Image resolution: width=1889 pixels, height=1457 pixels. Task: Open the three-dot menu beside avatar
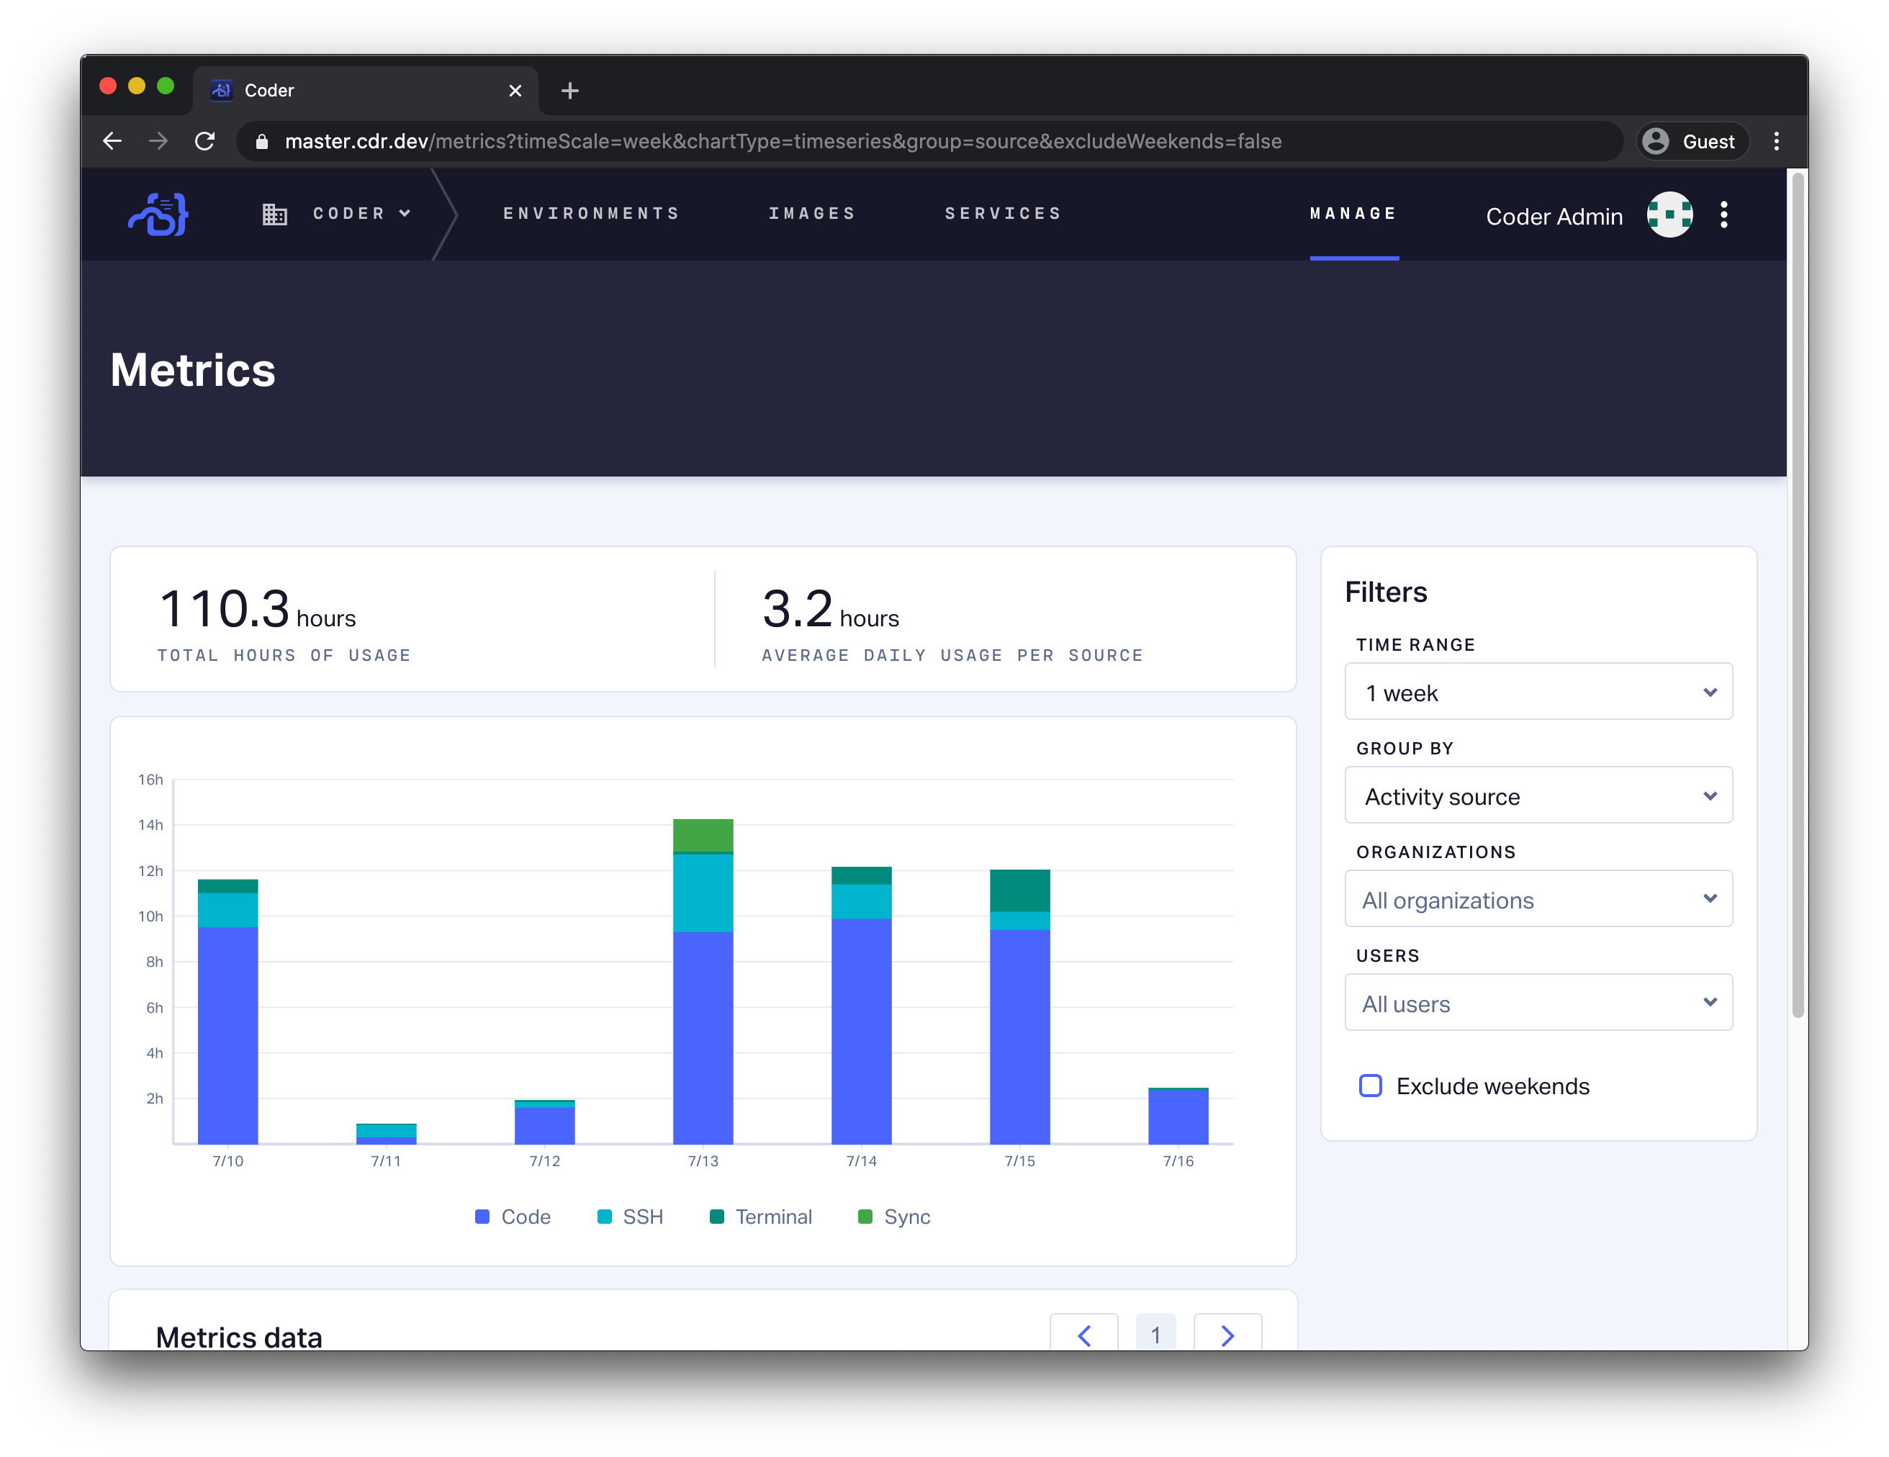[x=1724, y=215]
